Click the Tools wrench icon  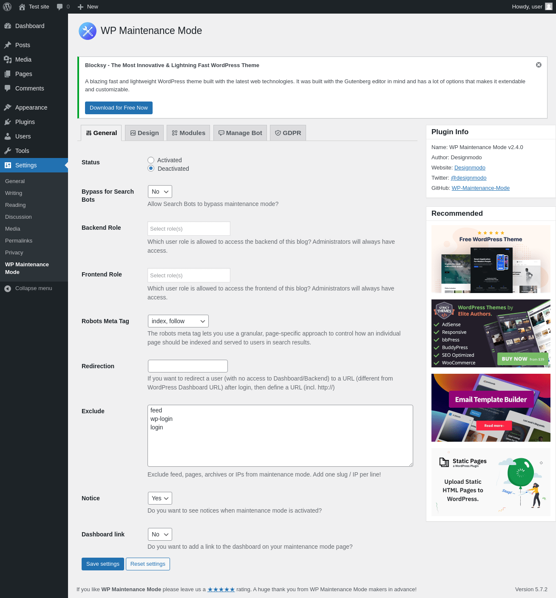[8, 151]
